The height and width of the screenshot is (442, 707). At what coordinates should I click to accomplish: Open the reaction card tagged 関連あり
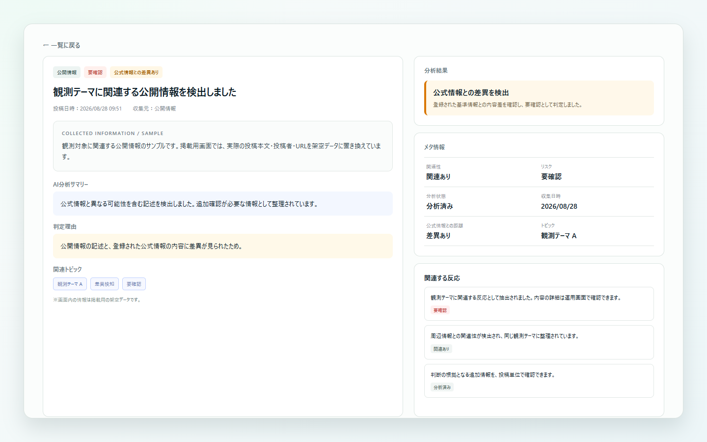click(539, 342)
